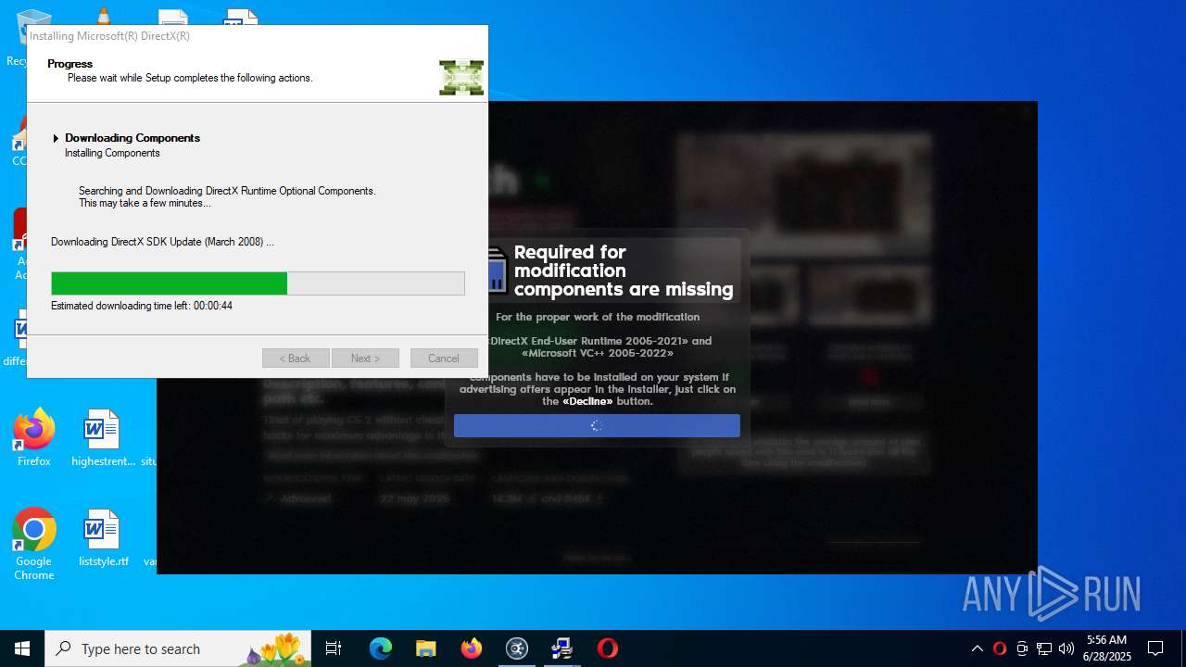
Task: Click the DirectX End-User Runtime 2005-2021 text
Action: (x=589, y=341)
